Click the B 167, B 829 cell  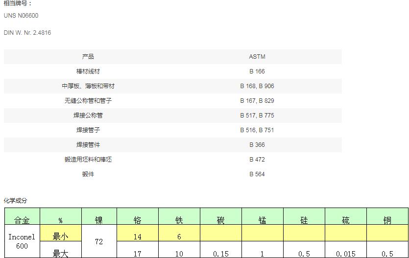click(x=257, y=100)
